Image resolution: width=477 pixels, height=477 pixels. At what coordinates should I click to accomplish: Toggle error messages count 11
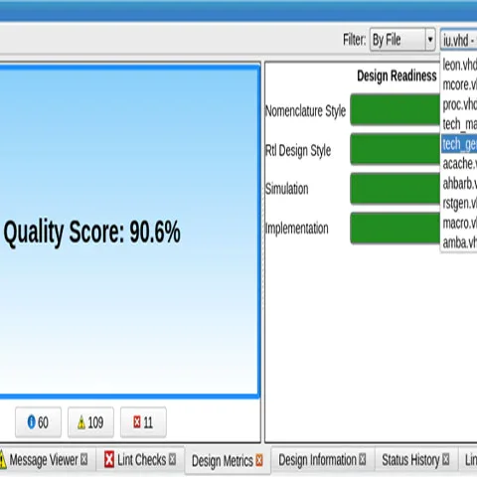[143, 422]
